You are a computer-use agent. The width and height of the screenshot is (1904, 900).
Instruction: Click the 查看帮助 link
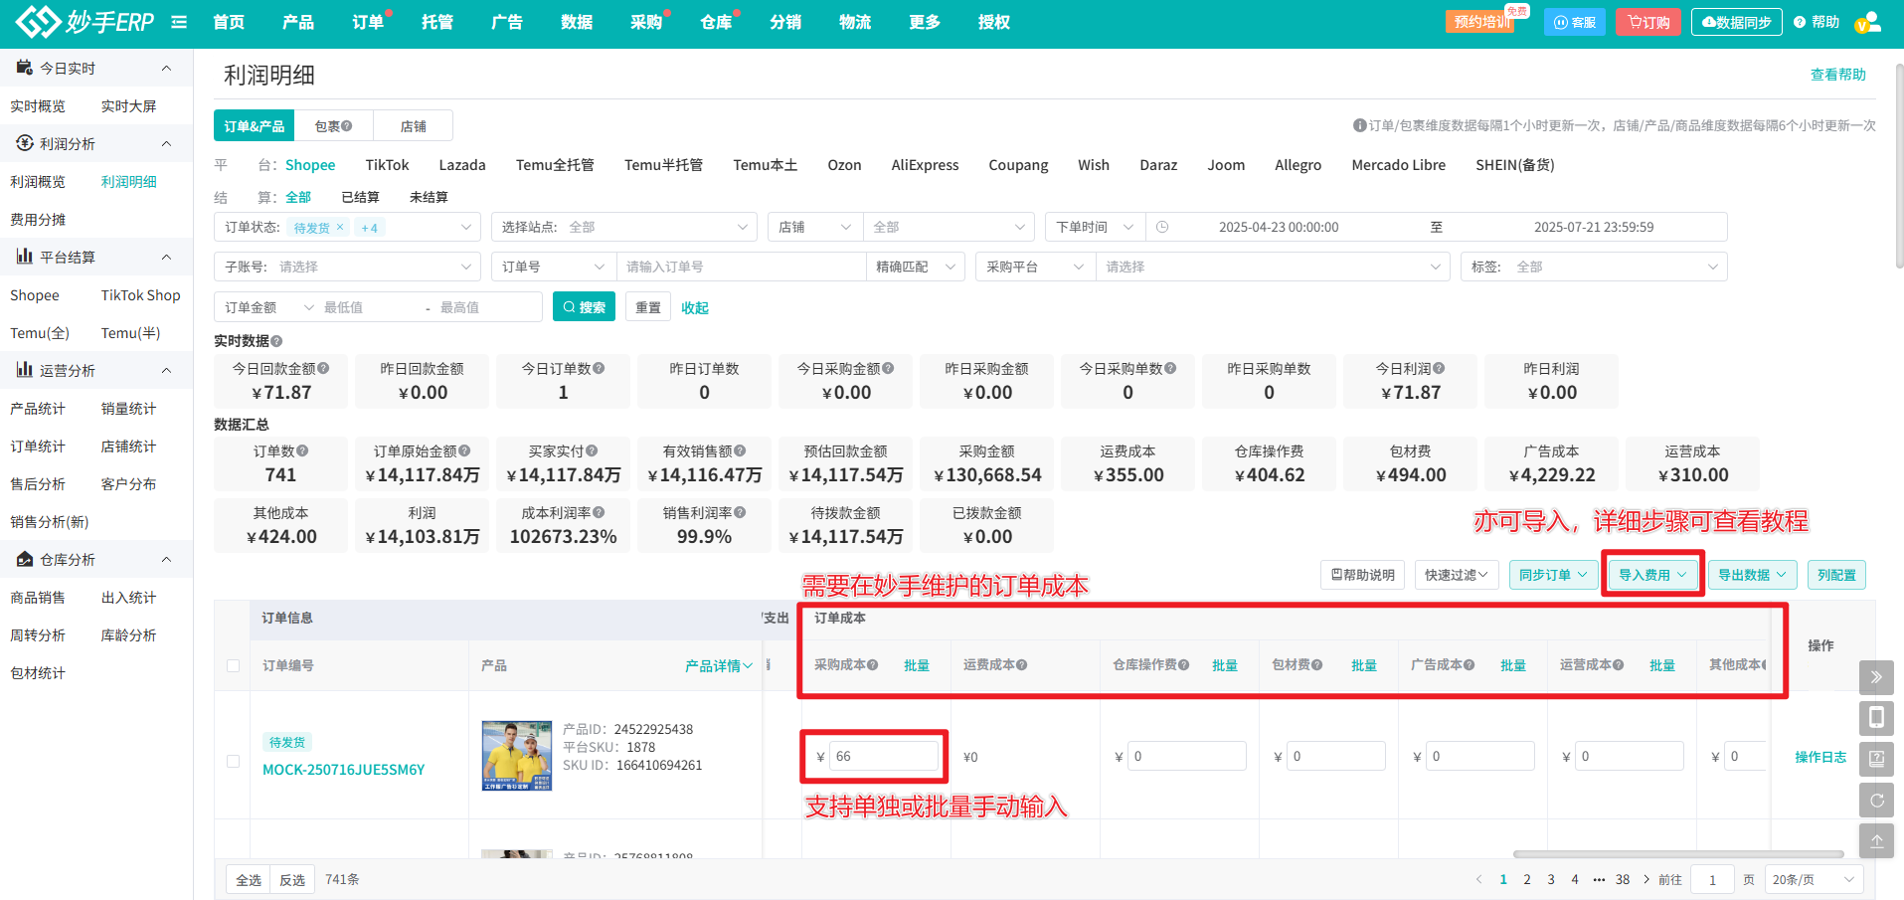[1837, 75]
